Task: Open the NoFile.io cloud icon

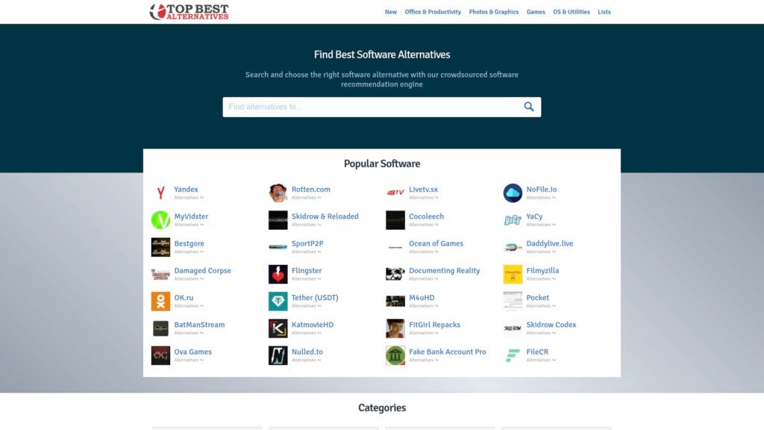Action: tap(513, 193)
